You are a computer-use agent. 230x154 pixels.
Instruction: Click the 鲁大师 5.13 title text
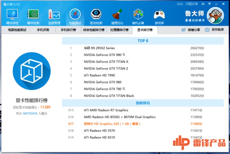click(11, 4)
